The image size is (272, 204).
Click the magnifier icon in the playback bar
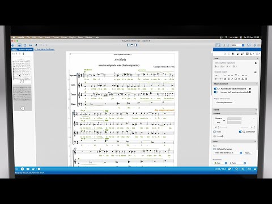pos(236,169)
